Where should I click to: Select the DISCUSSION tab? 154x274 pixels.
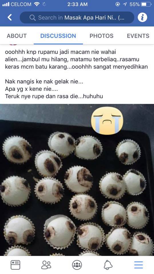58,36
